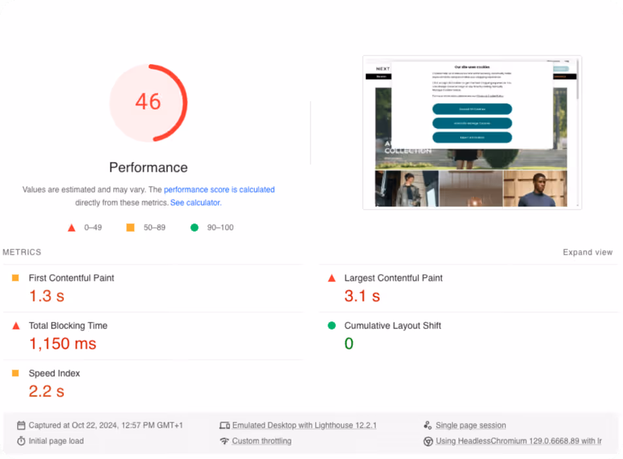Open the Emulated Desktop with Lighthouse 12.2.1 link

click(x=304, y=425)
